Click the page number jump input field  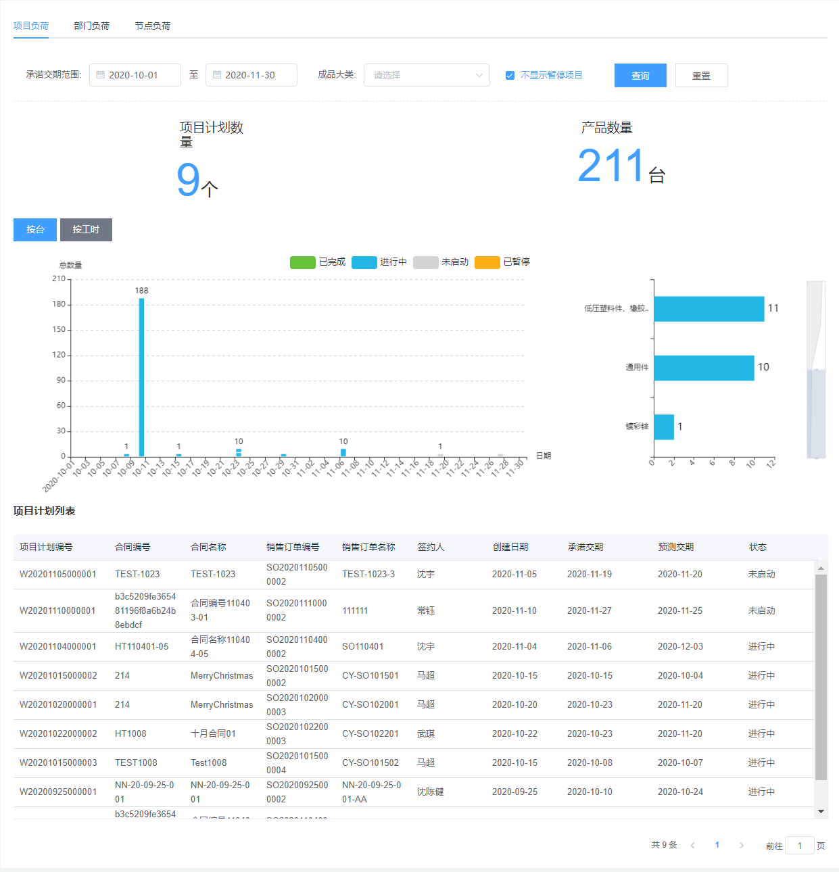click(799, 846)
